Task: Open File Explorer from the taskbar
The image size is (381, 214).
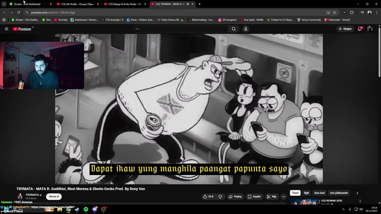Action: (60, 209)
